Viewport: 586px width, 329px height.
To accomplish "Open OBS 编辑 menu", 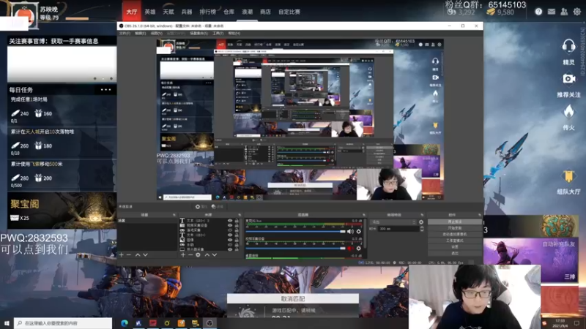I will (x=140, y=33).
